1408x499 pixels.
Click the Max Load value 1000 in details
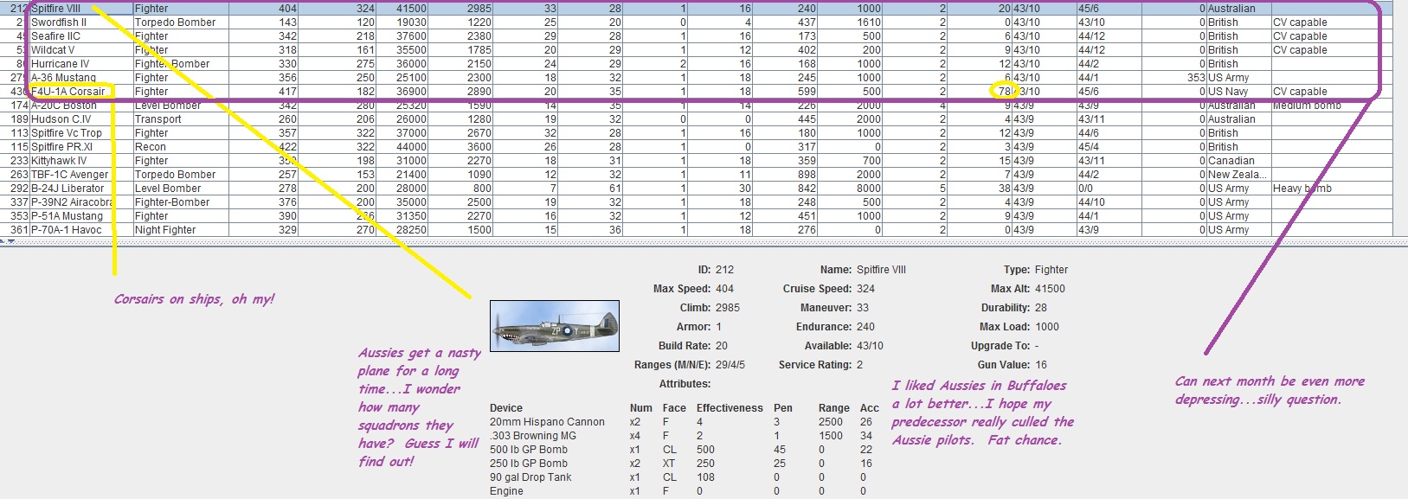(x=1047, y=327)
